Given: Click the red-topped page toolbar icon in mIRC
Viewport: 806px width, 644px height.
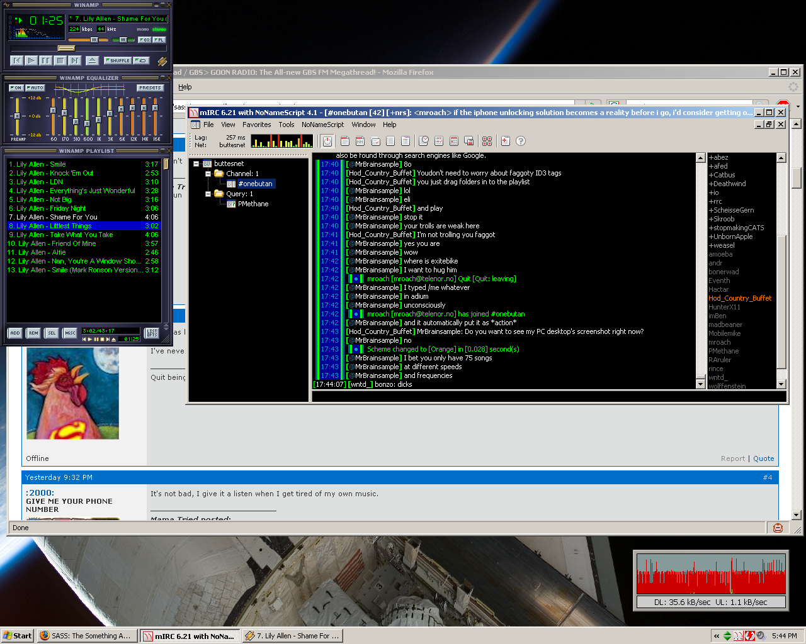Looking at the screenshot, I should pyautogui.click(x=345, y=141).
